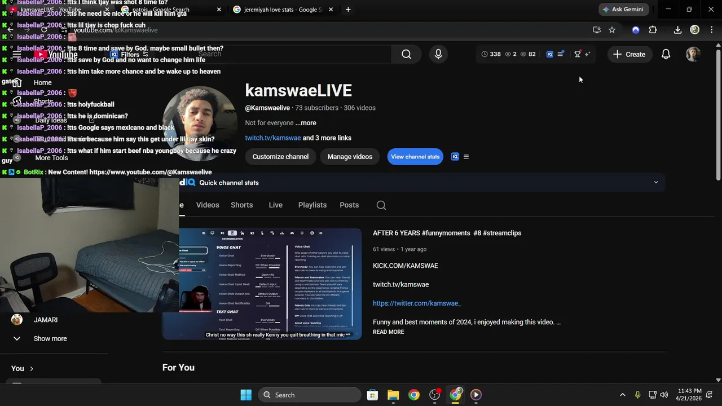Click the Customize channel button
Viewport: 722px width, 406px height.
[x=280, y=157]
